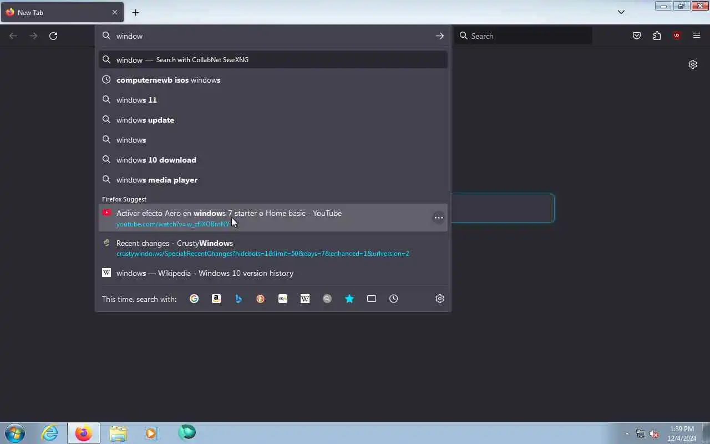710x444 pixels.
Task: Select the New Tab browser tab
Action: 62,12
